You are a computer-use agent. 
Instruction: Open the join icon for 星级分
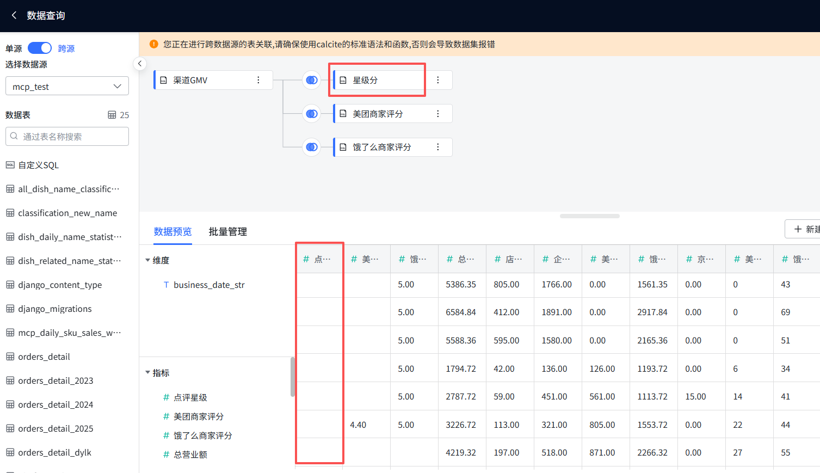[x=312, y=80]
